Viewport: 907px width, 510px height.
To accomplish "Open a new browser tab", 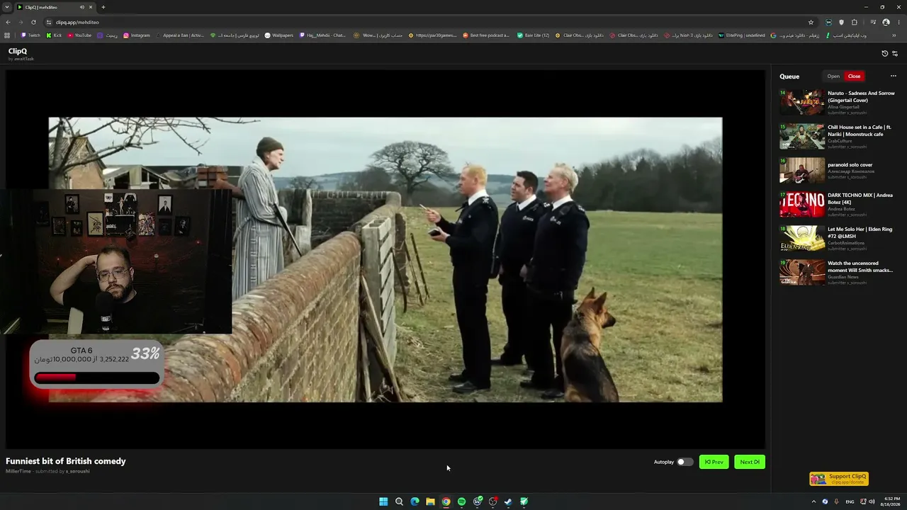I will pyautogui.click(x=103, y=7).
